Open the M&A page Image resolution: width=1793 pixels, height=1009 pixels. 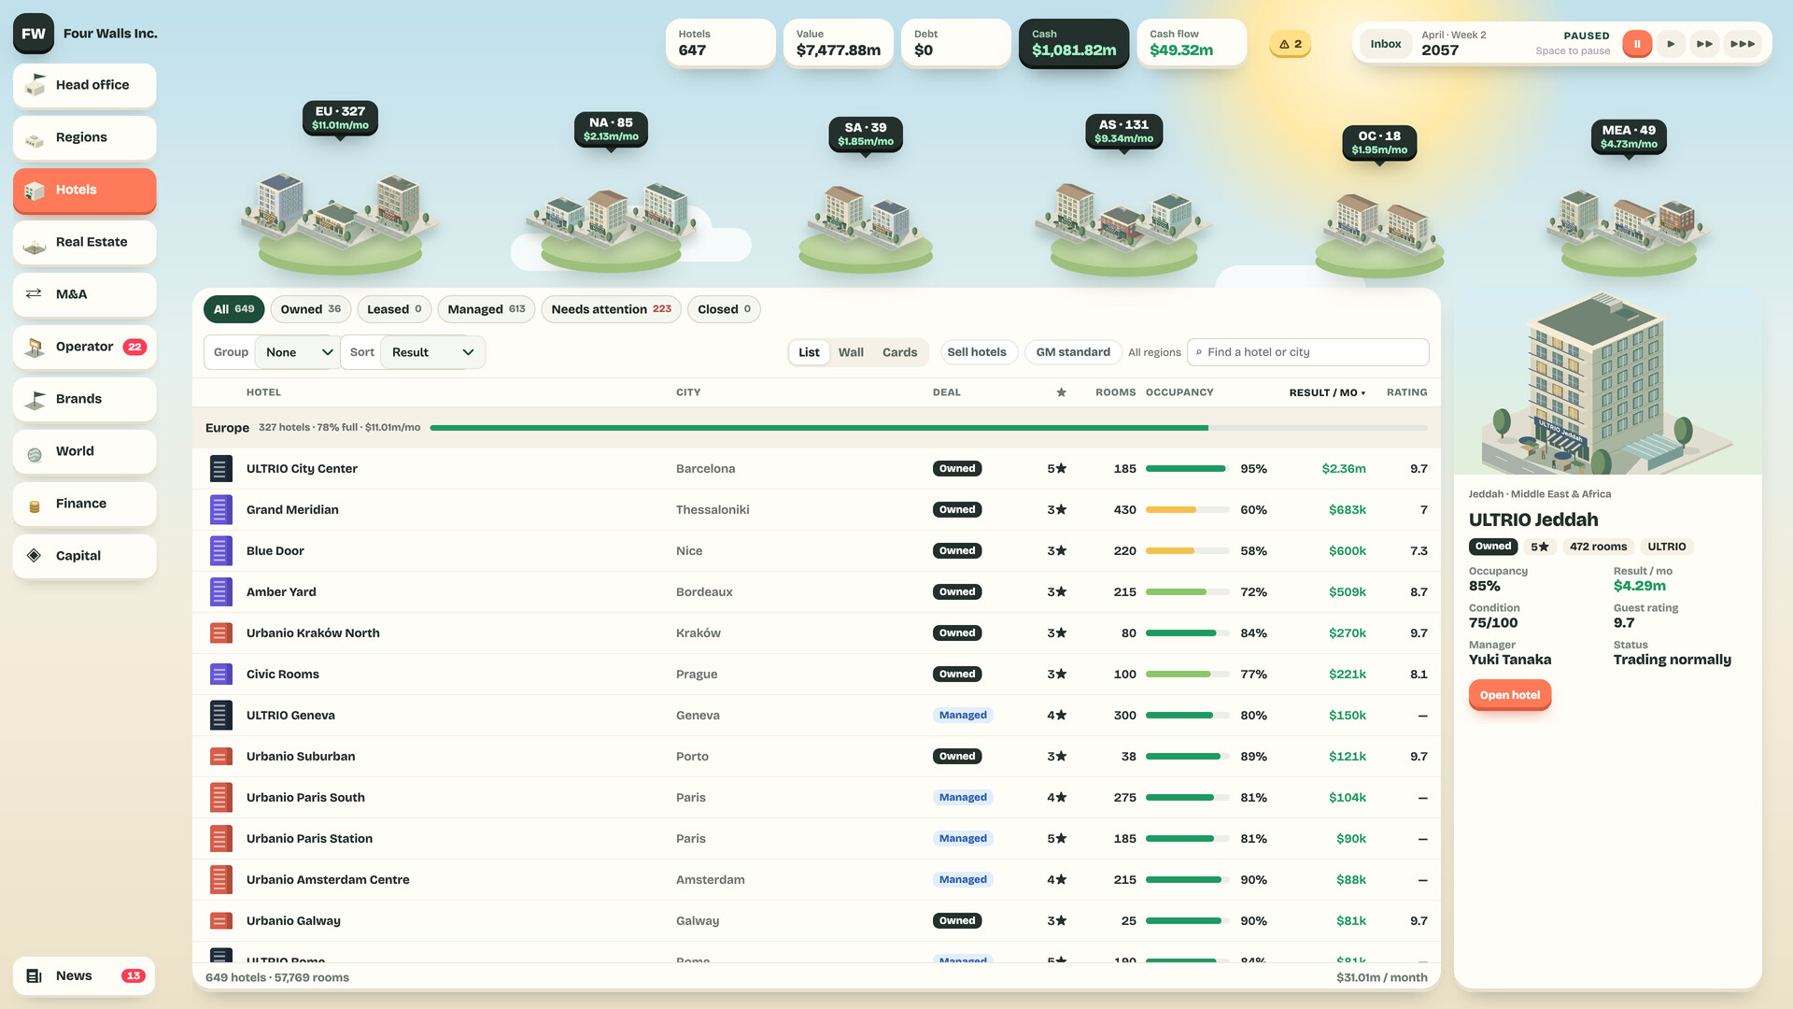84,294
